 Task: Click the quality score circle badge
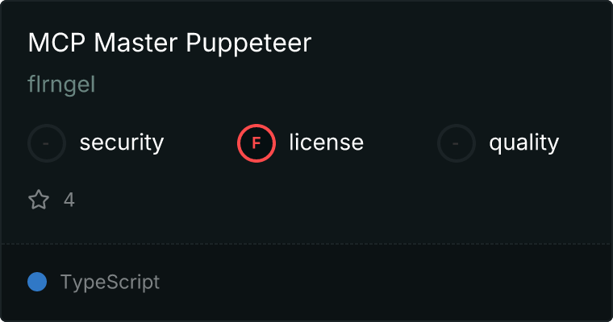coord(457,143)
